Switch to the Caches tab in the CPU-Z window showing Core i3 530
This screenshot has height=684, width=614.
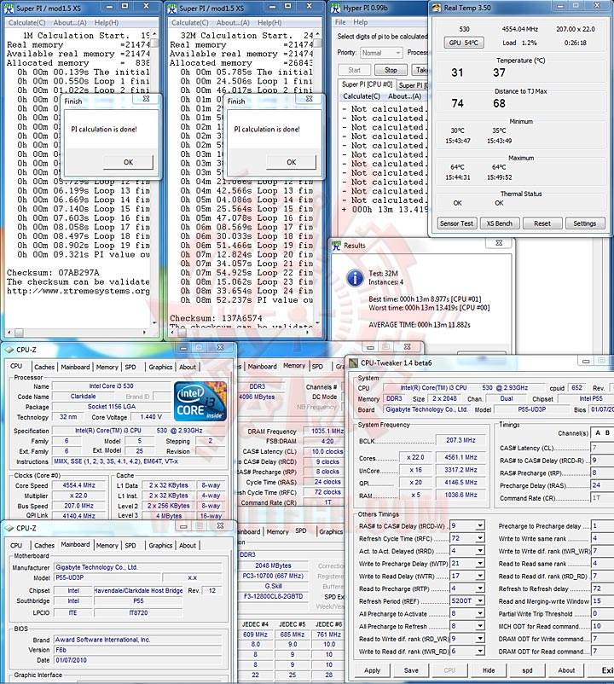(x=44, y=367)
